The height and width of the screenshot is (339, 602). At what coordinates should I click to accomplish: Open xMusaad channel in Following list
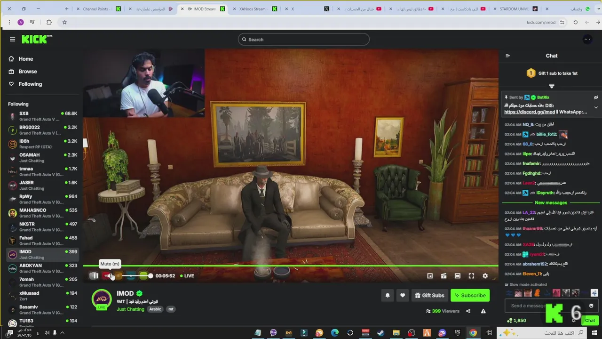click(42, 296)
